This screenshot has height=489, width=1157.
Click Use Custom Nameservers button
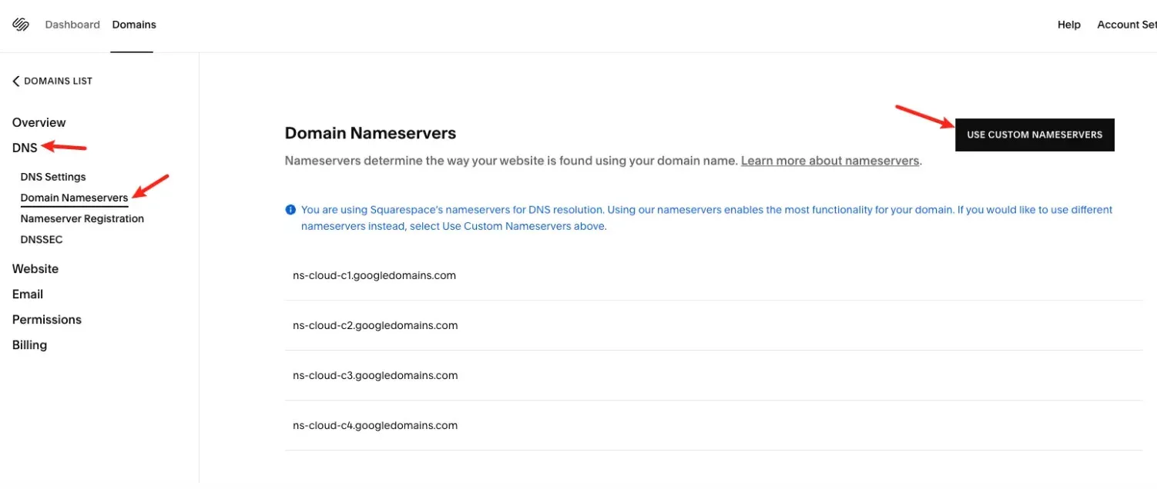[1035, 135]
